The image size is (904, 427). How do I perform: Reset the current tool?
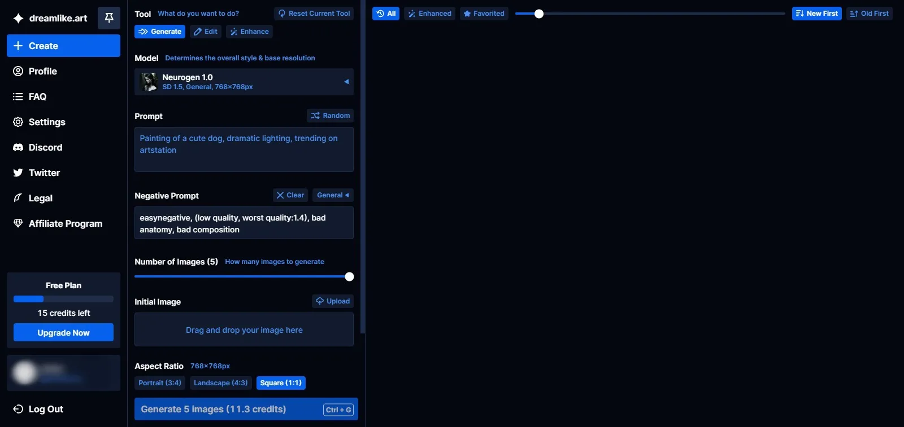click(x=314, y=14)
